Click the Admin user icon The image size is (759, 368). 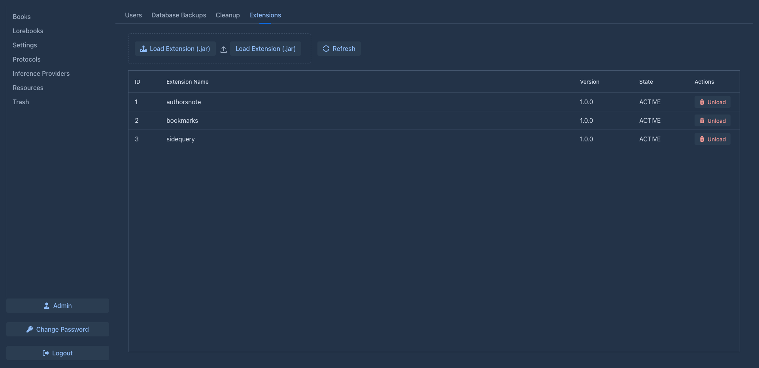click(x=47, y=306)
